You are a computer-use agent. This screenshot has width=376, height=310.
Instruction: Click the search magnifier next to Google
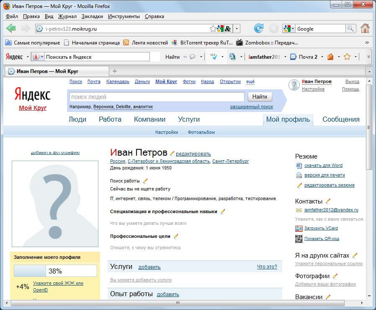(x=351, y=29)
